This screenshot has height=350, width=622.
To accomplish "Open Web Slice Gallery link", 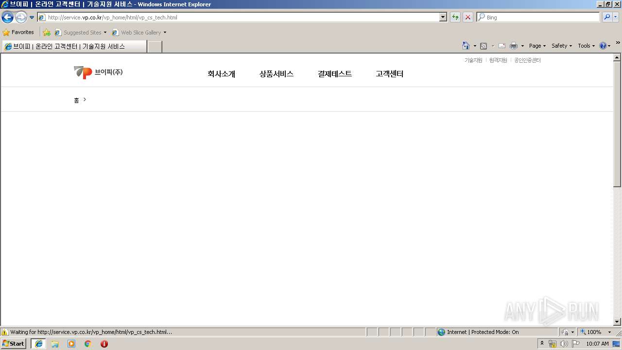I will coord(137,33).
